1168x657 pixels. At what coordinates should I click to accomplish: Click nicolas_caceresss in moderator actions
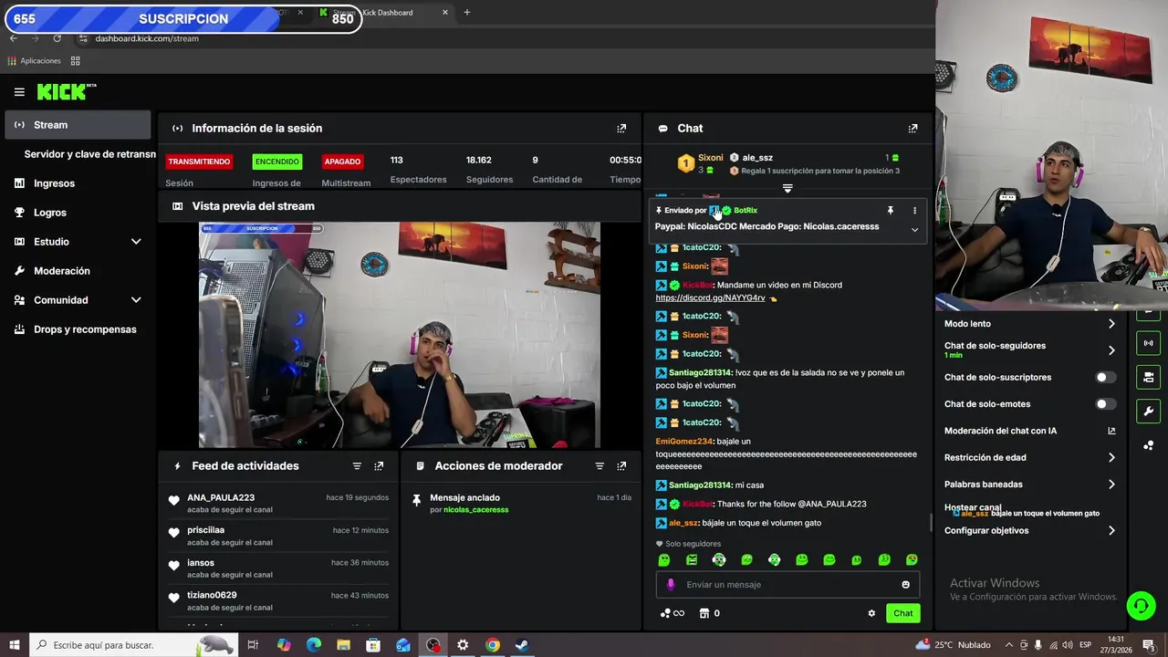coord(475,510)
